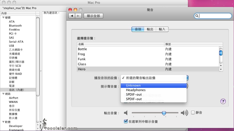Image resolution: width=234 pixels, height=131 pixels.
Task: Select 乙太網路卡 in Mac Pro sidebar
Action: coord(16,50)
